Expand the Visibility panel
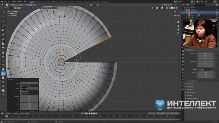 189,95
